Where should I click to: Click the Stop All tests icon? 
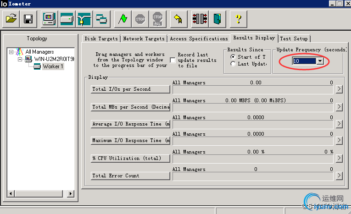[157, 19]
